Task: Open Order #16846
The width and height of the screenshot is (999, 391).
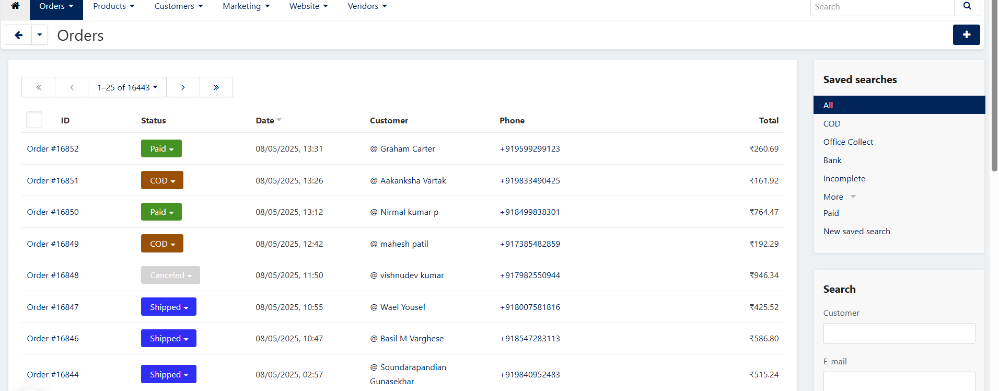Action: click(x=53, y=338)
